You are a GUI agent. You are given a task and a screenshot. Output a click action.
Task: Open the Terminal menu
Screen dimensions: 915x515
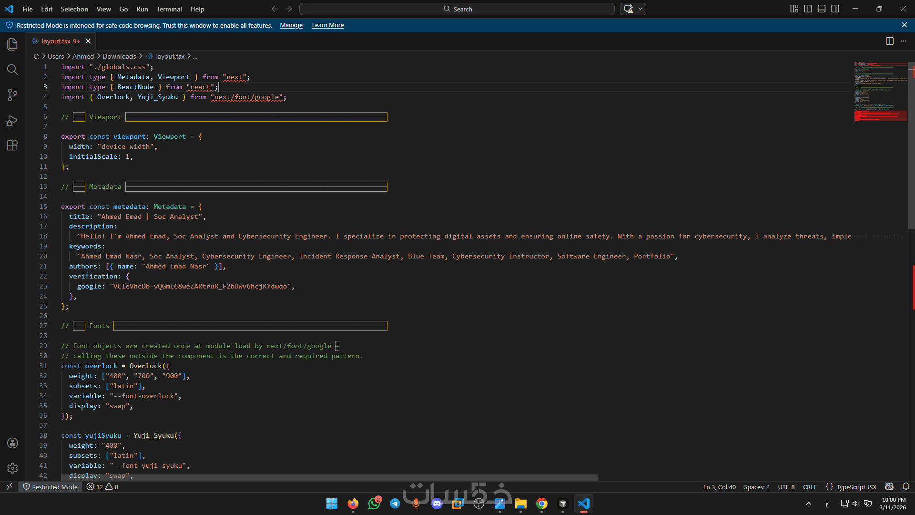(x=169, y=9)
